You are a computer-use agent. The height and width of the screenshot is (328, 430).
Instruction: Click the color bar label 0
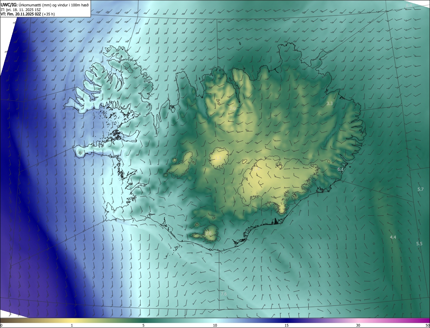tap(1, 326)
